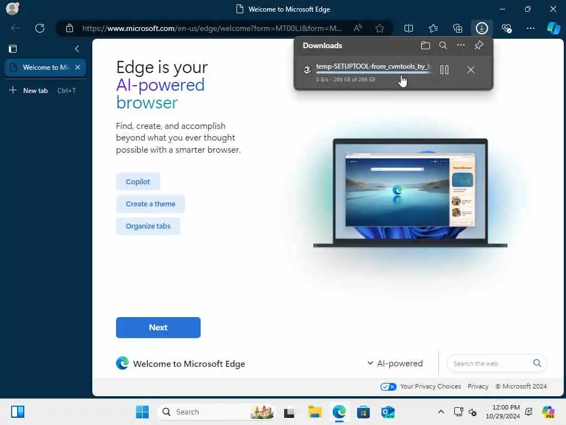Image resolution: width=566 pixels, height=425 pixels.
Task: Click the address bar URL
Action: click(212, 28)
